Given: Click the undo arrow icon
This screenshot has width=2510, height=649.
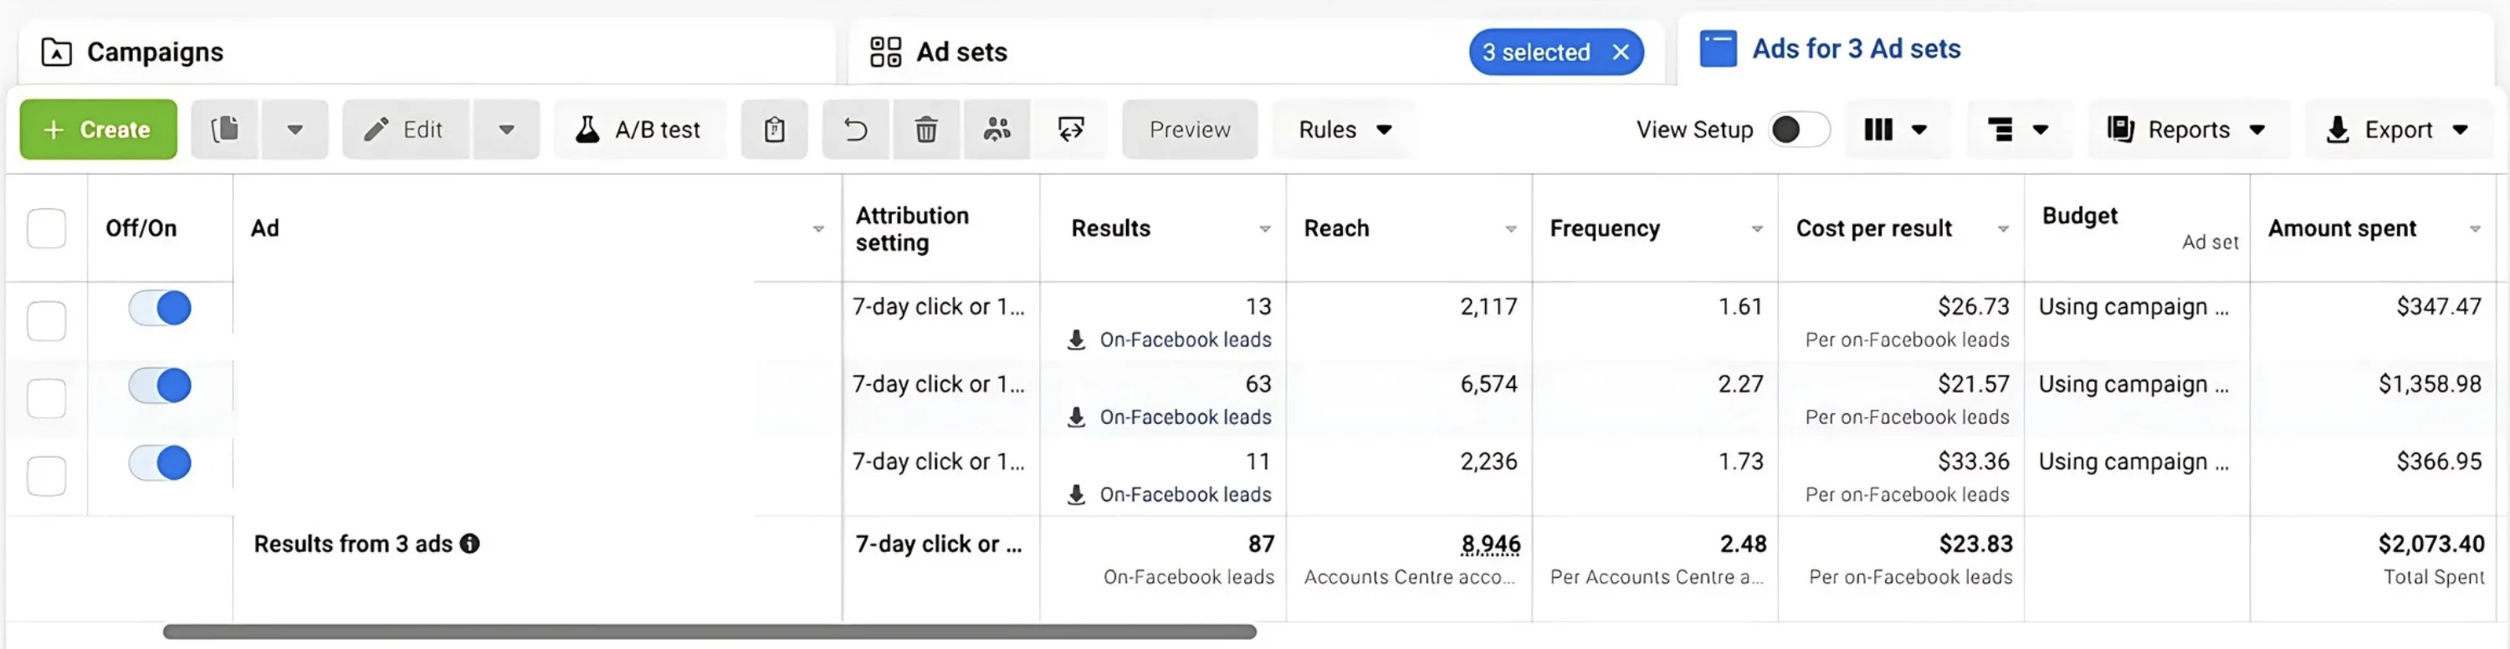Looking at the screenshot, I should click(856, 129).
